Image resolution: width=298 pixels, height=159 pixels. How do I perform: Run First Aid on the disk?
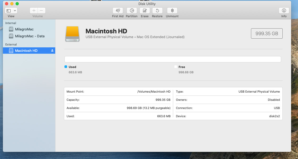click(x=118, y=11)
